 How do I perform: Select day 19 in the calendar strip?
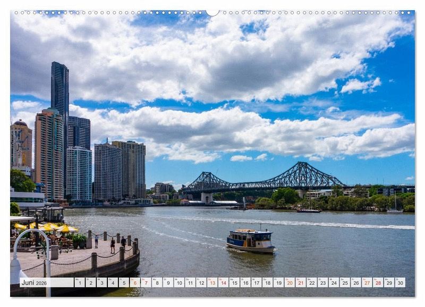point(278,283)
